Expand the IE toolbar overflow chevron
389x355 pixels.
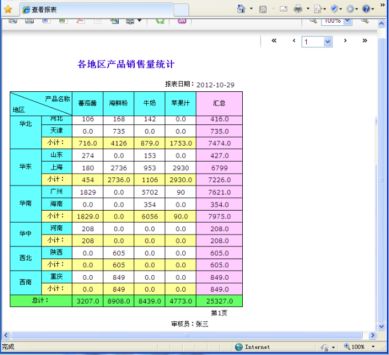click(x=380, y=9)
